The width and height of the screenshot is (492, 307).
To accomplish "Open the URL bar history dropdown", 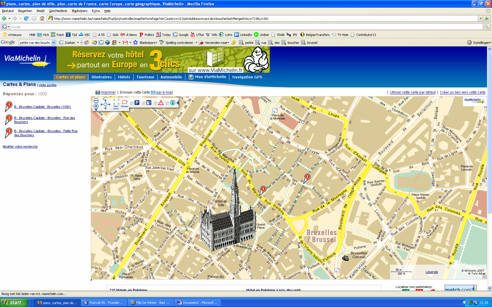I will click(481, 18).
